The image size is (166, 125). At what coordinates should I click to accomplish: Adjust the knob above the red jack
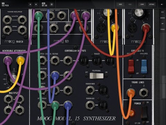pyautogui.click(x=139, y=12)
